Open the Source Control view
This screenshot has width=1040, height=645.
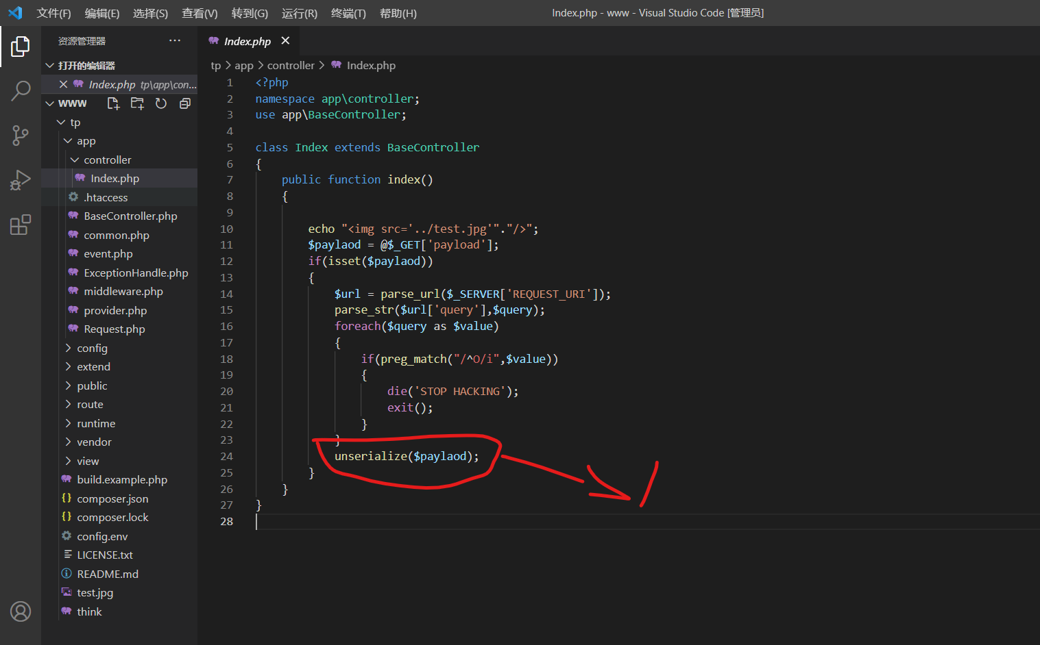21,136
